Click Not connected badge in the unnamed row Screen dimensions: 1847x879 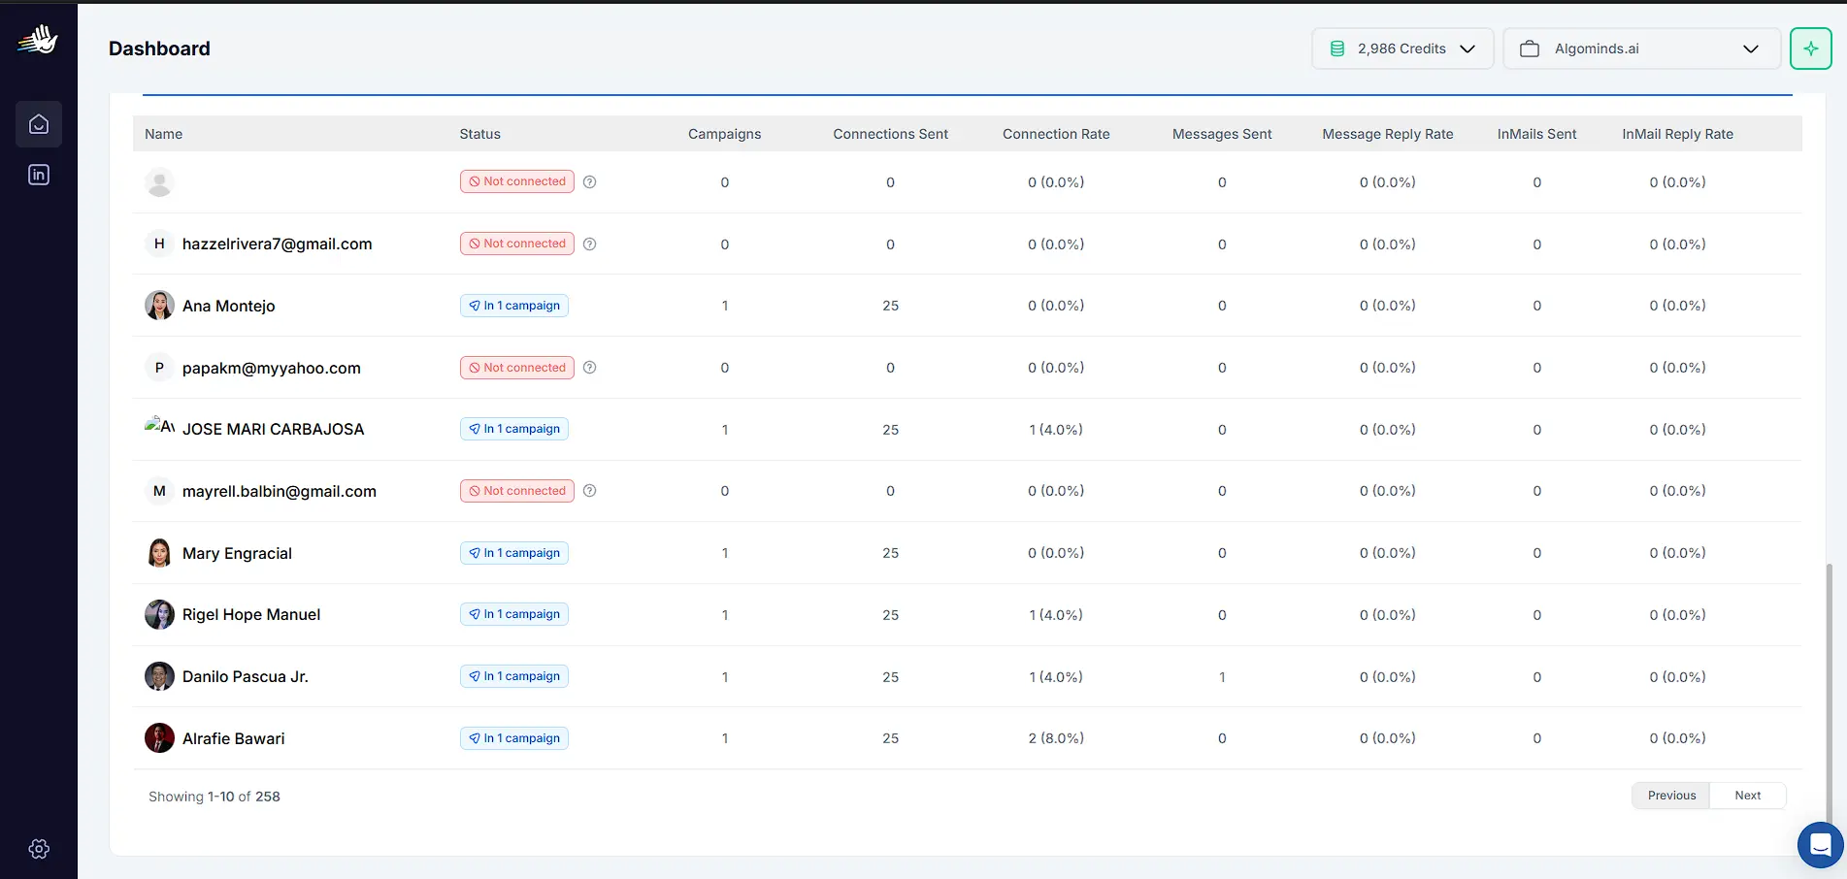coord(517,181)
